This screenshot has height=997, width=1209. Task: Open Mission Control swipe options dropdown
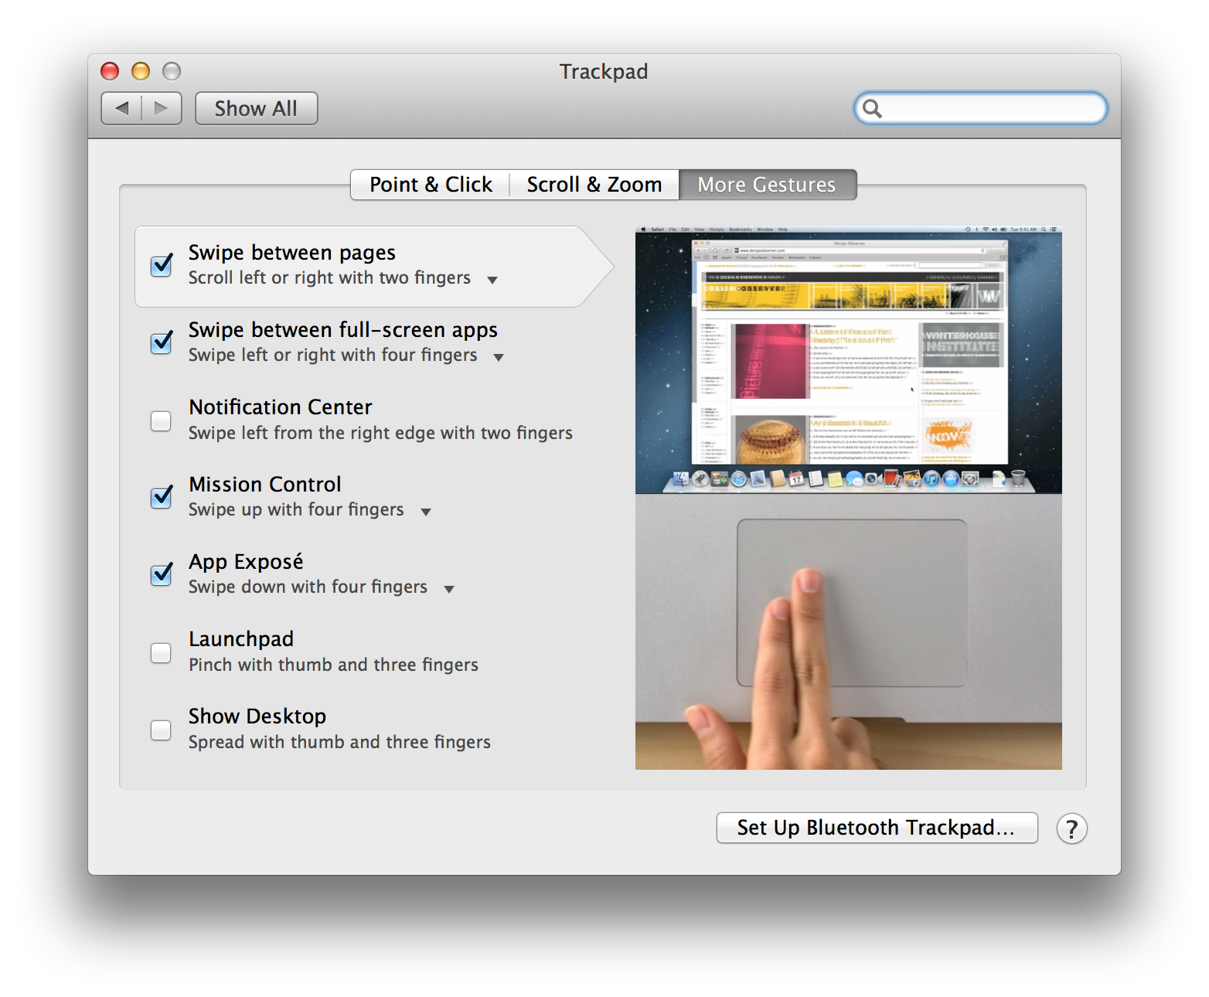tap(426, 512)
